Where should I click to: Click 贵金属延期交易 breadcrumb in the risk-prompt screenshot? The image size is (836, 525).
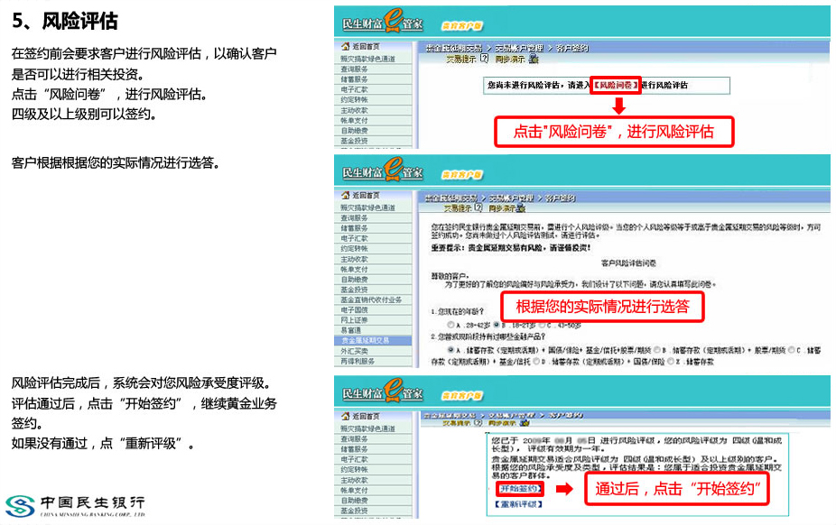pos(454,48)
